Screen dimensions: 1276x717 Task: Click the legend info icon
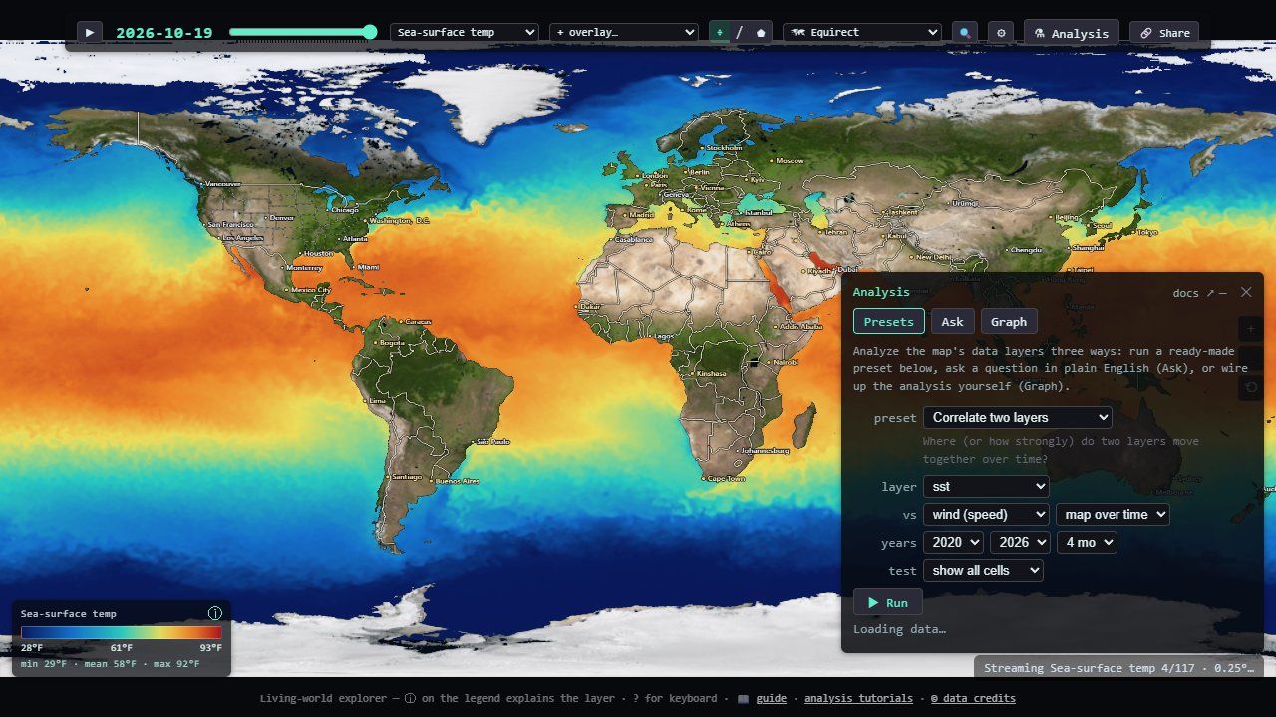214,613
